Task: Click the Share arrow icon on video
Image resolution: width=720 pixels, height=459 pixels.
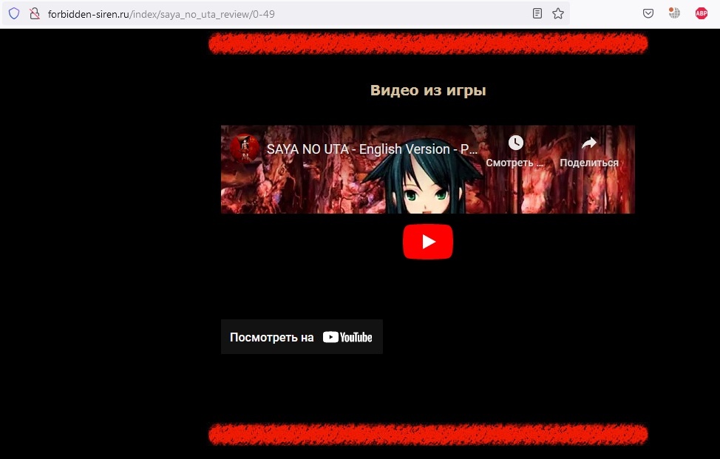Action: click(589, 143)
